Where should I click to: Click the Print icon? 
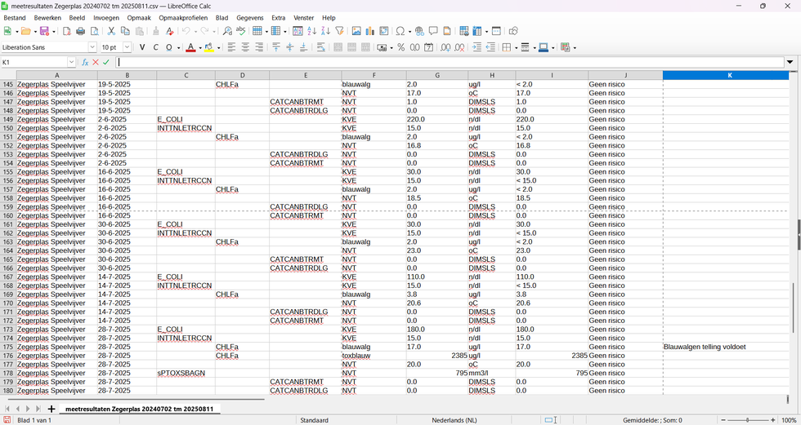click(80, 31)
